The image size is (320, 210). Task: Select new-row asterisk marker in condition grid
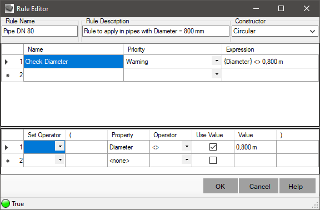tap(8, 161)
